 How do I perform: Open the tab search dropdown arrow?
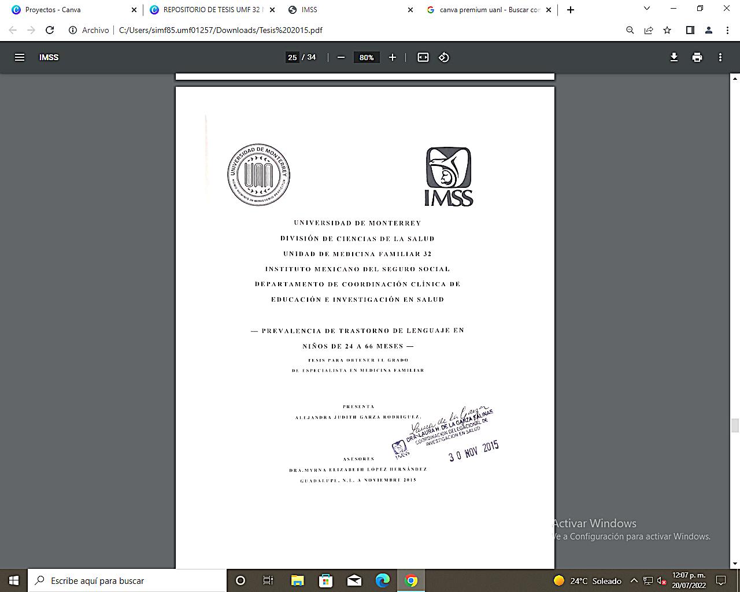point(647,9)
